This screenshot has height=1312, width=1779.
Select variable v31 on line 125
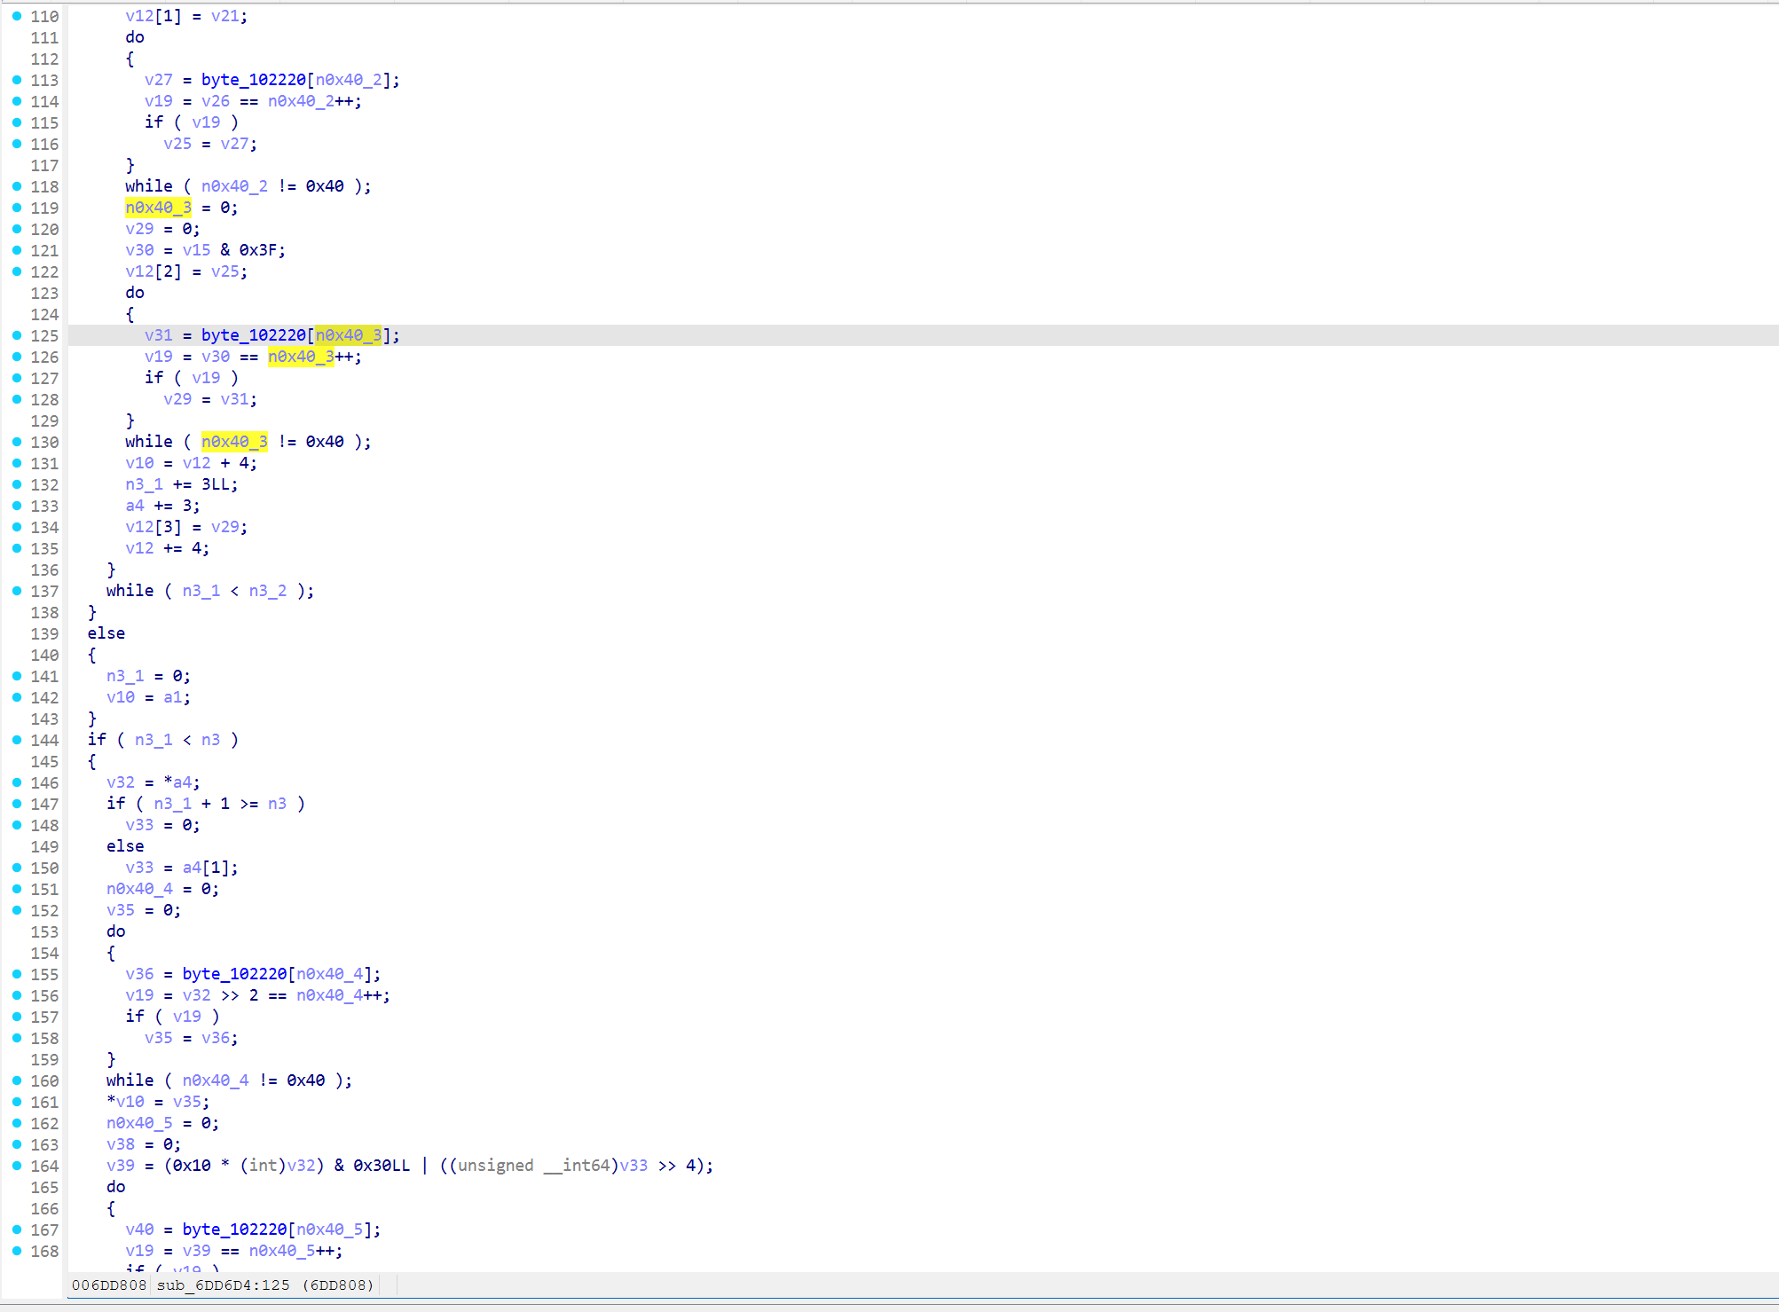click(x=159, y=335)
